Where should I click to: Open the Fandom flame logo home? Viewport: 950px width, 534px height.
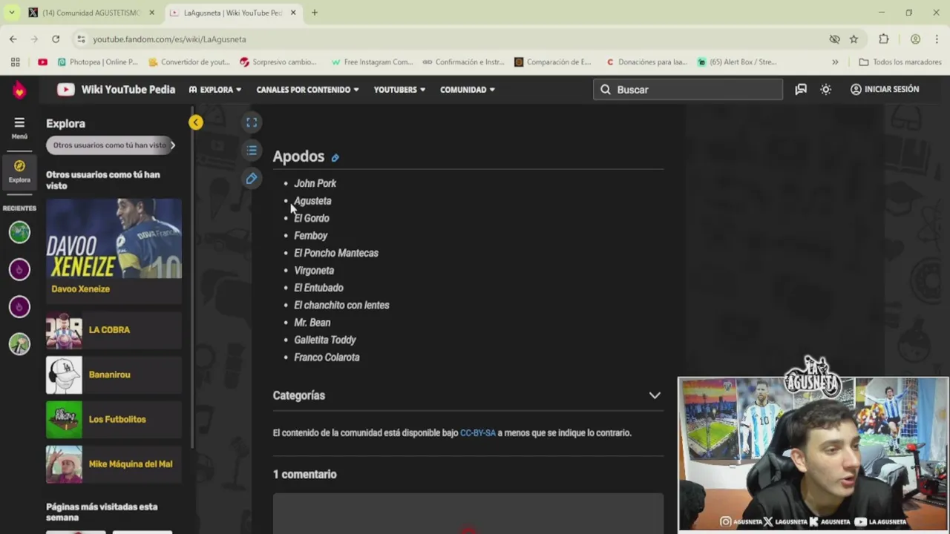19,90
